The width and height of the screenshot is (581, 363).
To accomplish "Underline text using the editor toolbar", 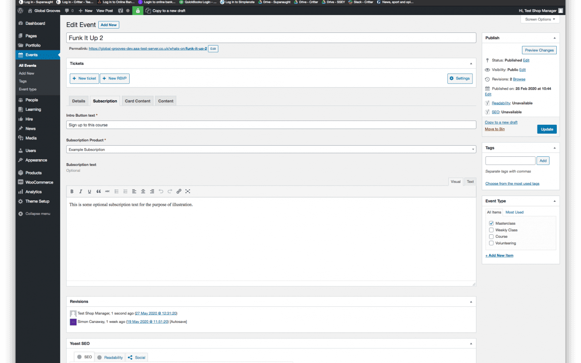I will tap(90, 192).
